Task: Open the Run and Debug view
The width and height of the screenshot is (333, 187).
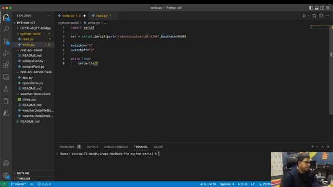Action: [x=6, y=53]
